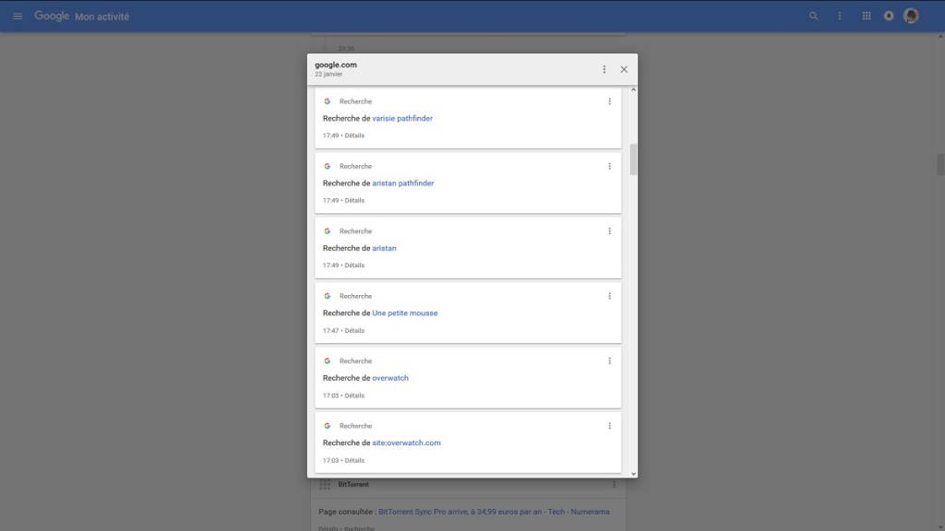This screenshot has height=531, width=945.
Task: Click dialog scrollbar down arrow
Action: coord(633,473)
